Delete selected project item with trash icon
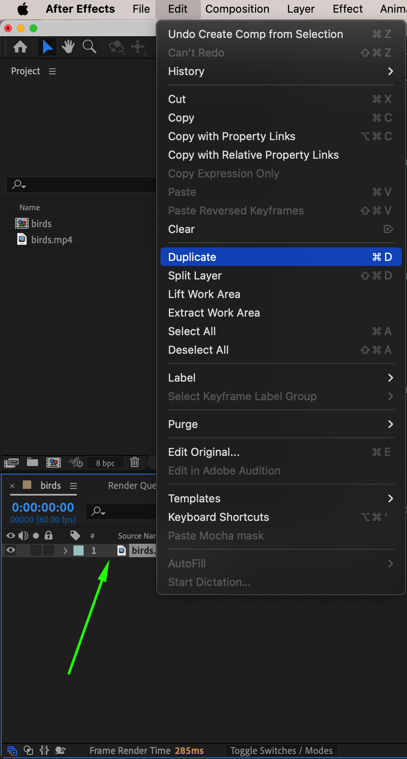 coord(135,462)
